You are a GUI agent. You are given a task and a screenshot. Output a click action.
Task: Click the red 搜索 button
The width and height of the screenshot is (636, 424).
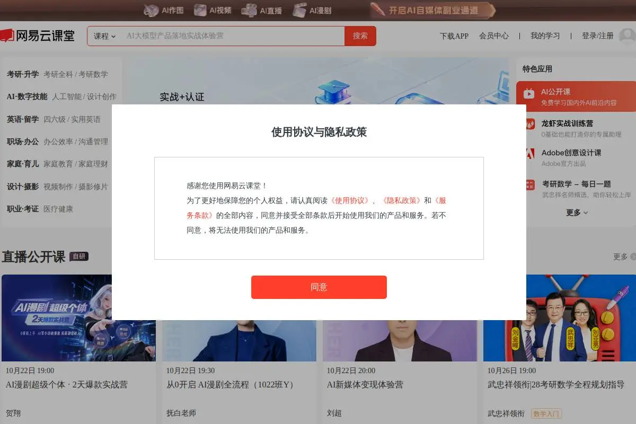360,36
